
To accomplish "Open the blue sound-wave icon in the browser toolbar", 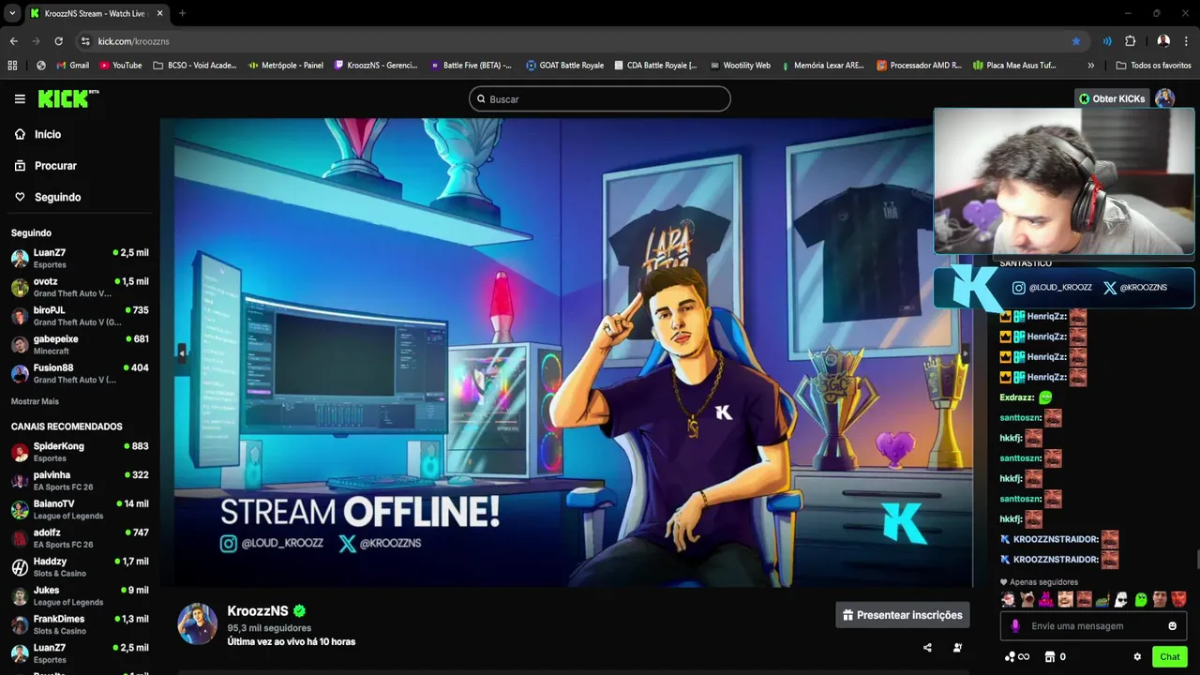I will point(1107,41).
